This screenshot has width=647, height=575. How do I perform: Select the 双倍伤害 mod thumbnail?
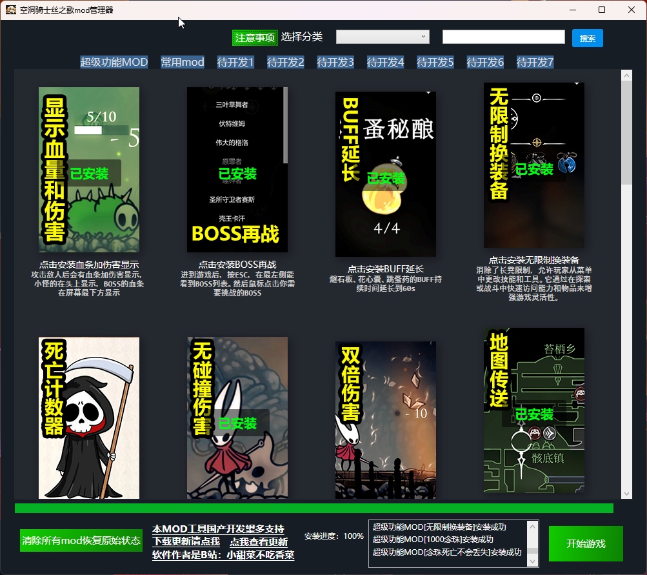click(386, 419)
